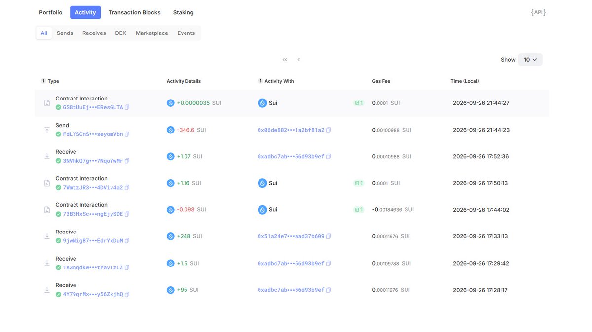The width and height of the screenshot is (592, 332).
Task: Open transaction GS8tUuEj•••EResGLTA
Action: (93, 107)
